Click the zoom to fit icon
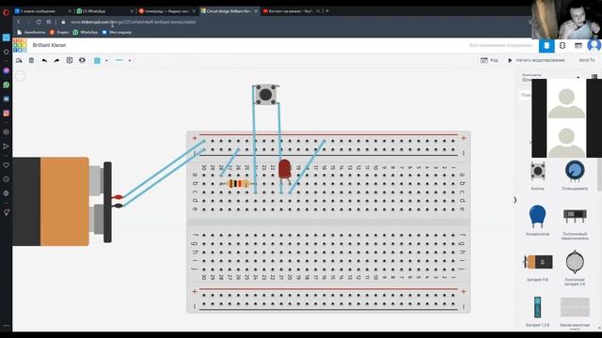 pos(21,76)
